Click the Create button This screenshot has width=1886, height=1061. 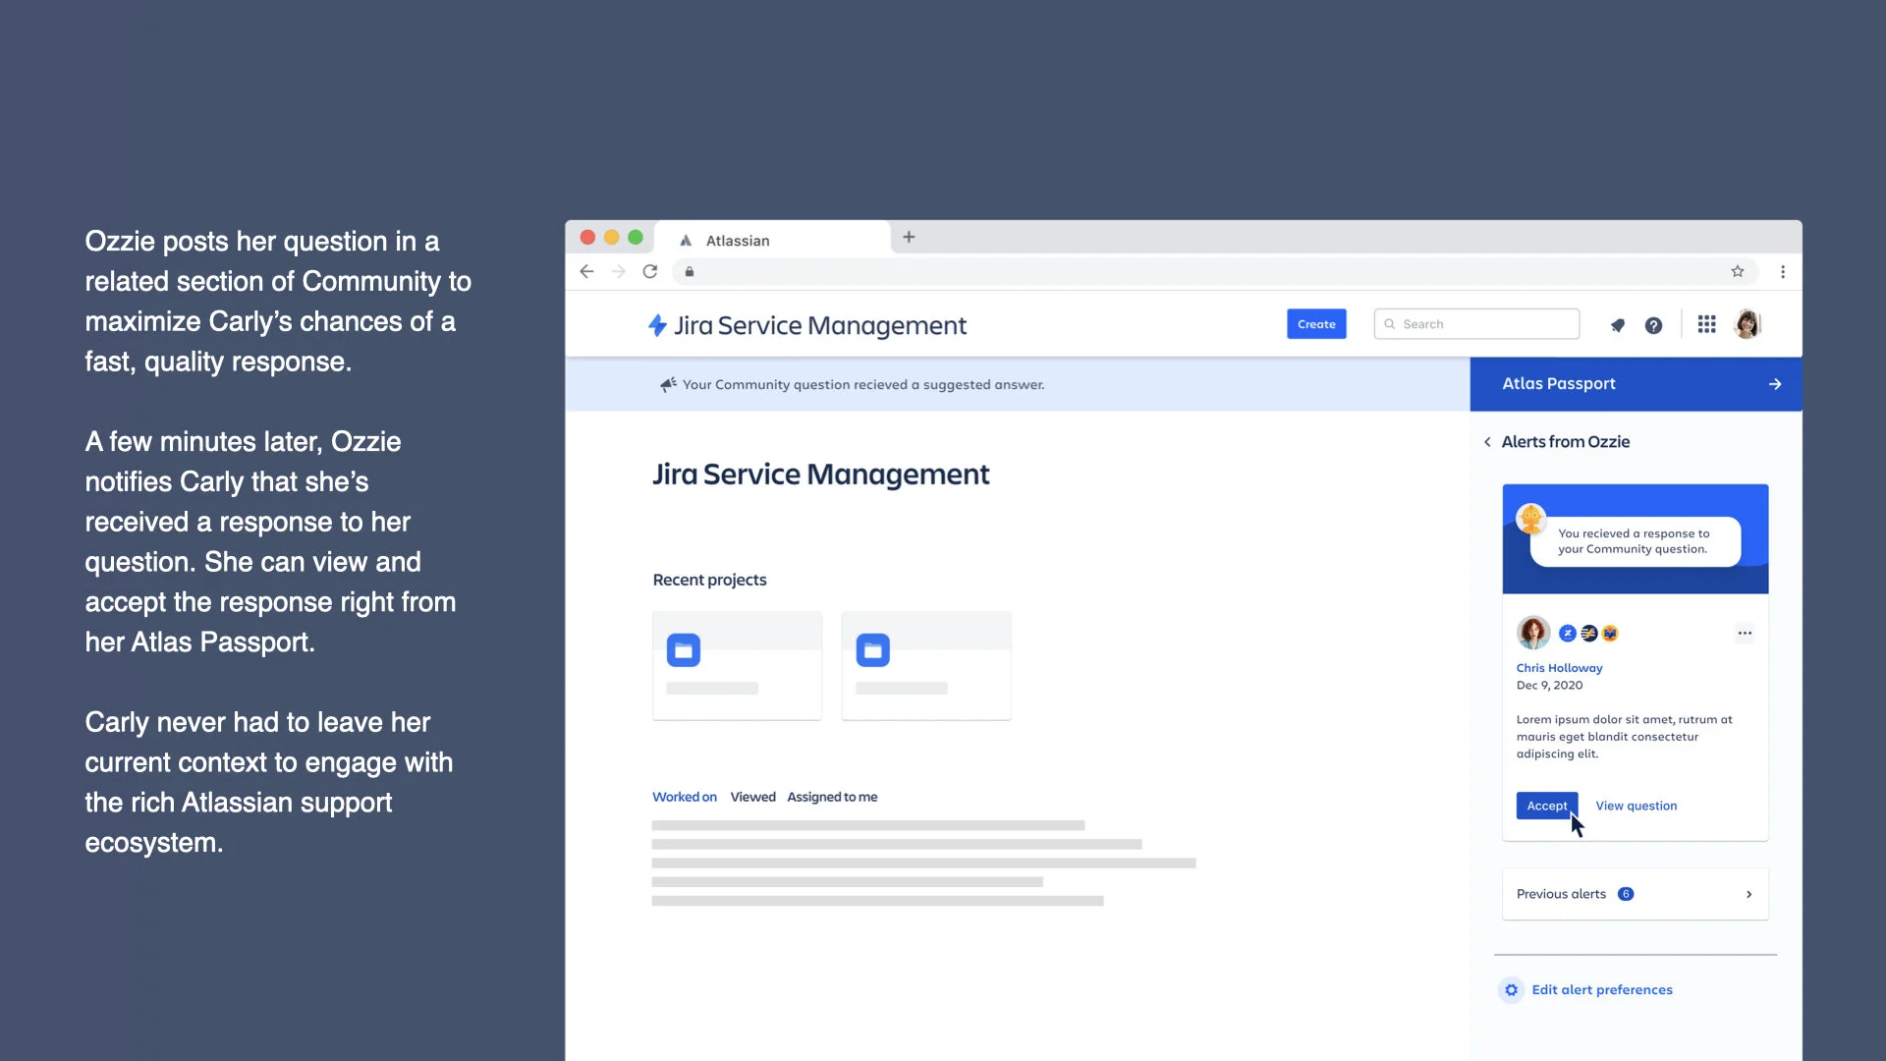tap(1316, 324)
